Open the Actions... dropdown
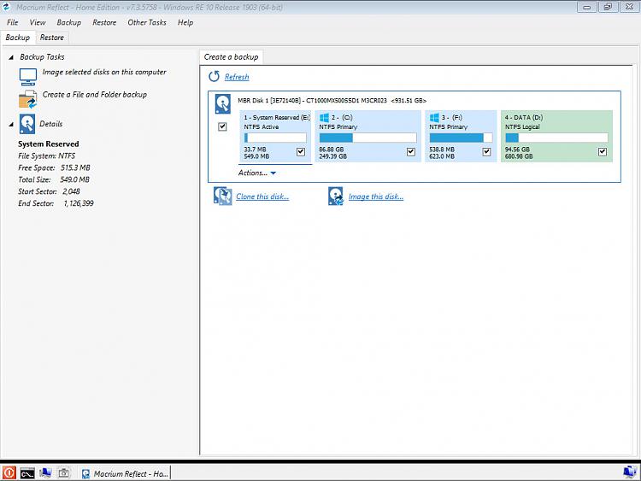 pyautogui.click(x=257, y=173)
